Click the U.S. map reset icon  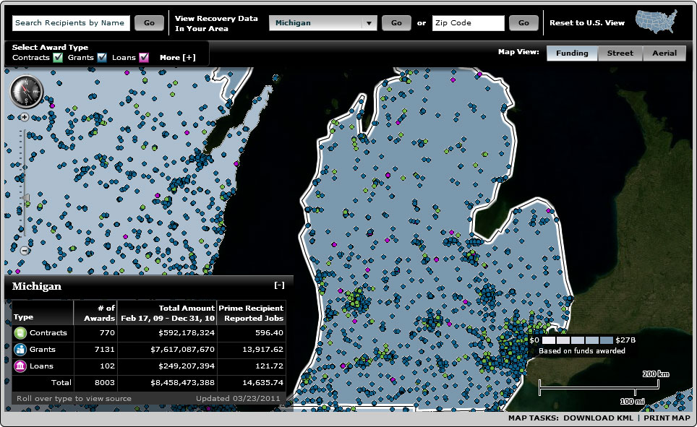pos(657,22)
